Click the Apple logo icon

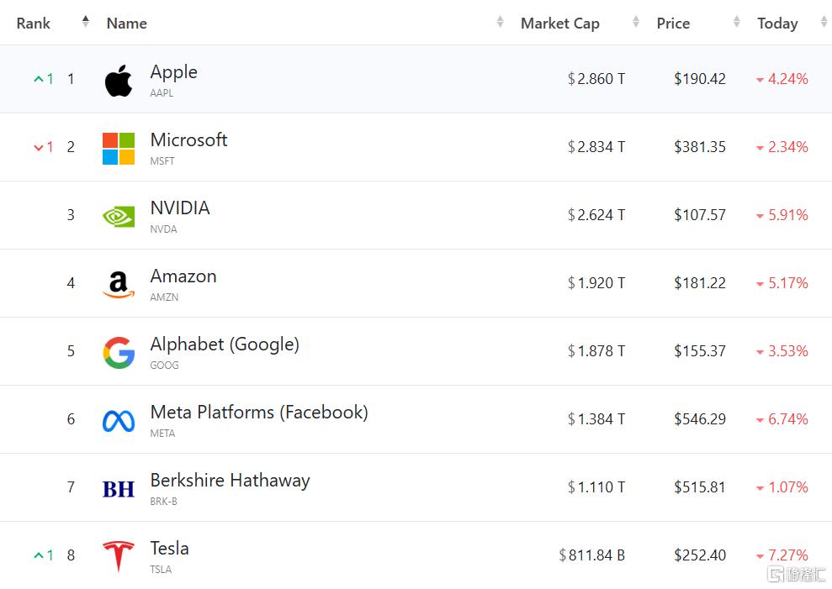click(x=119, y=81)
